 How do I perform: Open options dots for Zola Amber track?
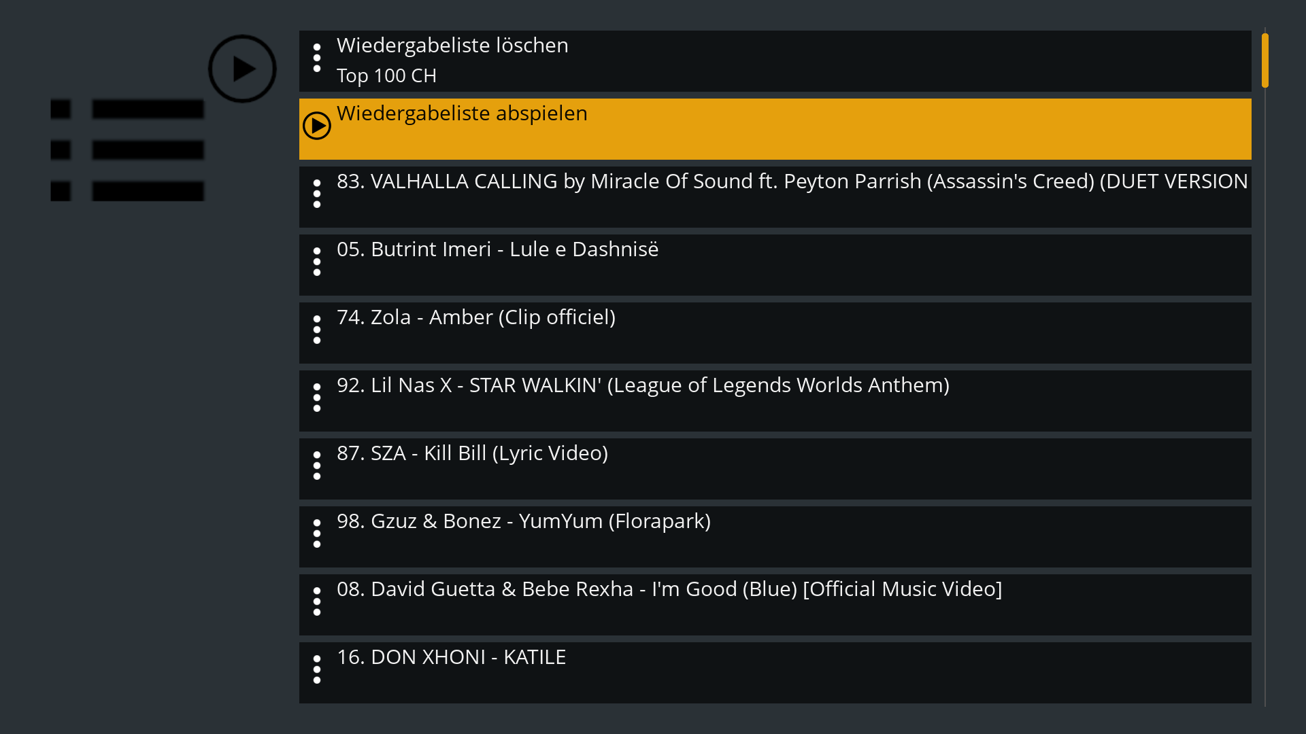click(317, 330)
